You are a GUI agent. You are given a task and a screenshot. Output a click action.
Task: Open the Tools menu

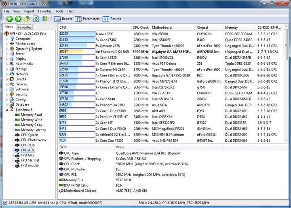point(59,11)
